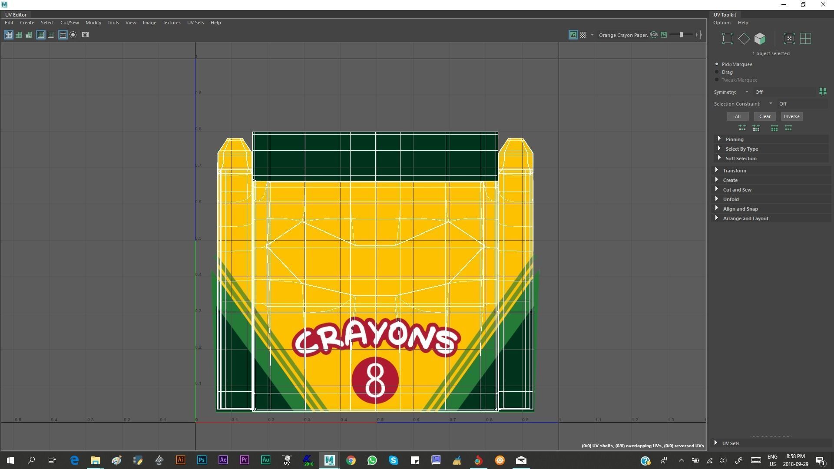The image size is (834, 469).
Task: Expand the Align and Snap section
Action: point(771,209)
